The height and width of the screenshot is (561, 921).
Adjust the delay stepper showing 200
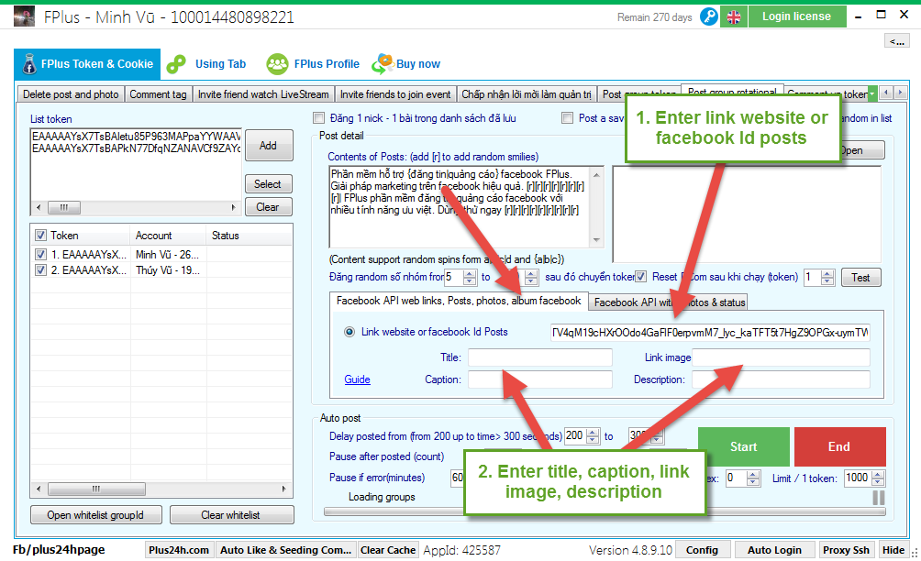[594, 436]
